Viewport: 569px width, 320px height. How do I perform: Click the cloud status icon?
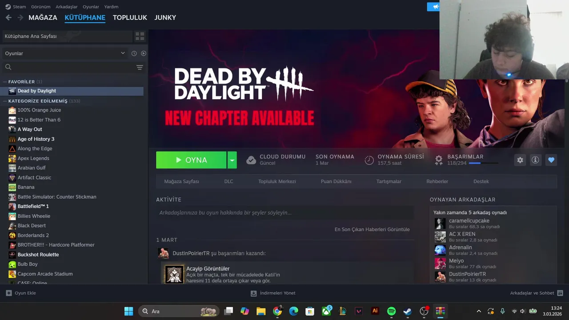tap(251, 160)
